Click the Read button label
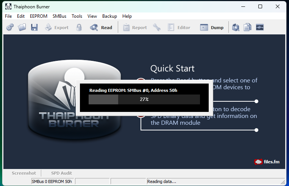 (x=106, y=28)
